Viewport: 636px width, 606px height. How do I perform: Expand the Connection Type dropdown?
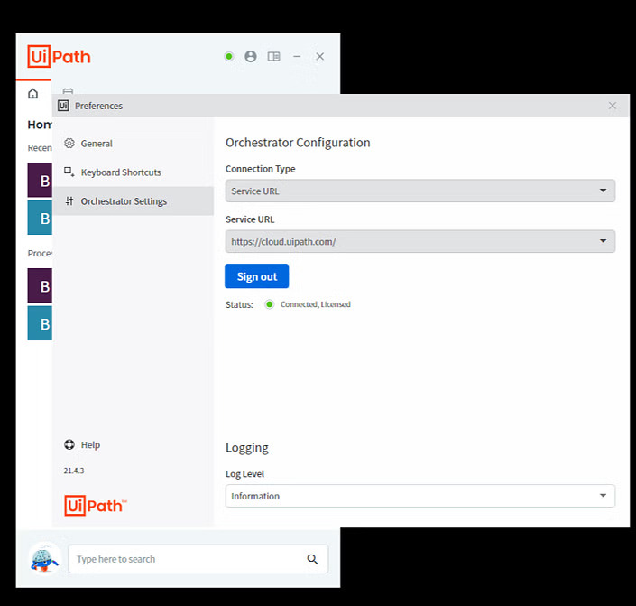pos(420,191)
